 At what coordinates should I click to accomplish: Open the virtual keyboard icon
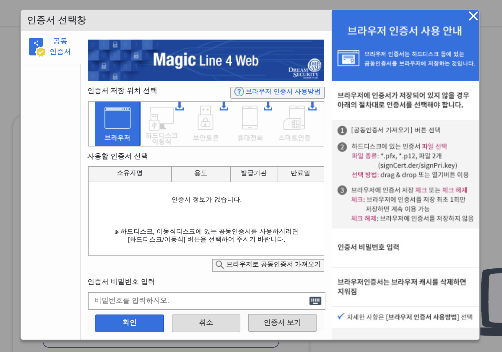coord(315,301)
